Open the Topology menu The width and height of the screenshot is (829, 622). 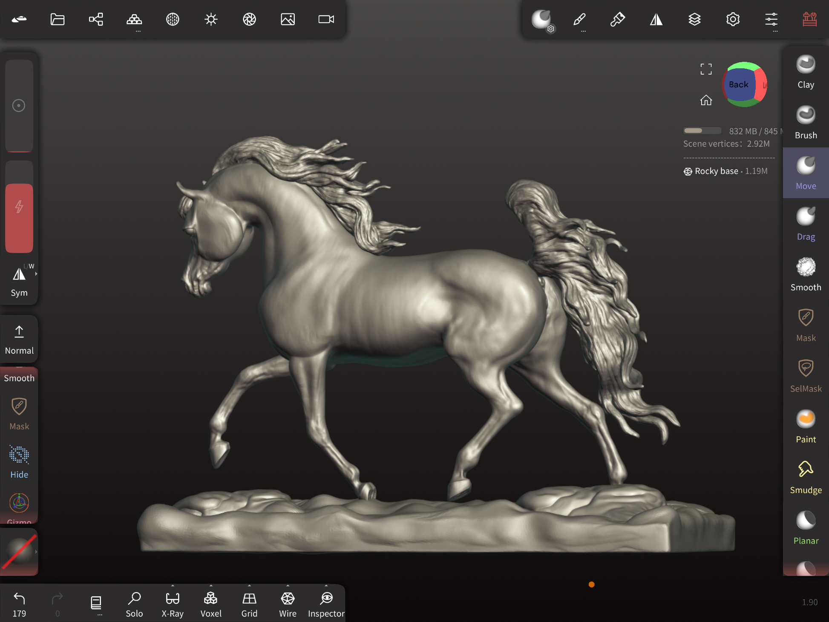(134, 19)
